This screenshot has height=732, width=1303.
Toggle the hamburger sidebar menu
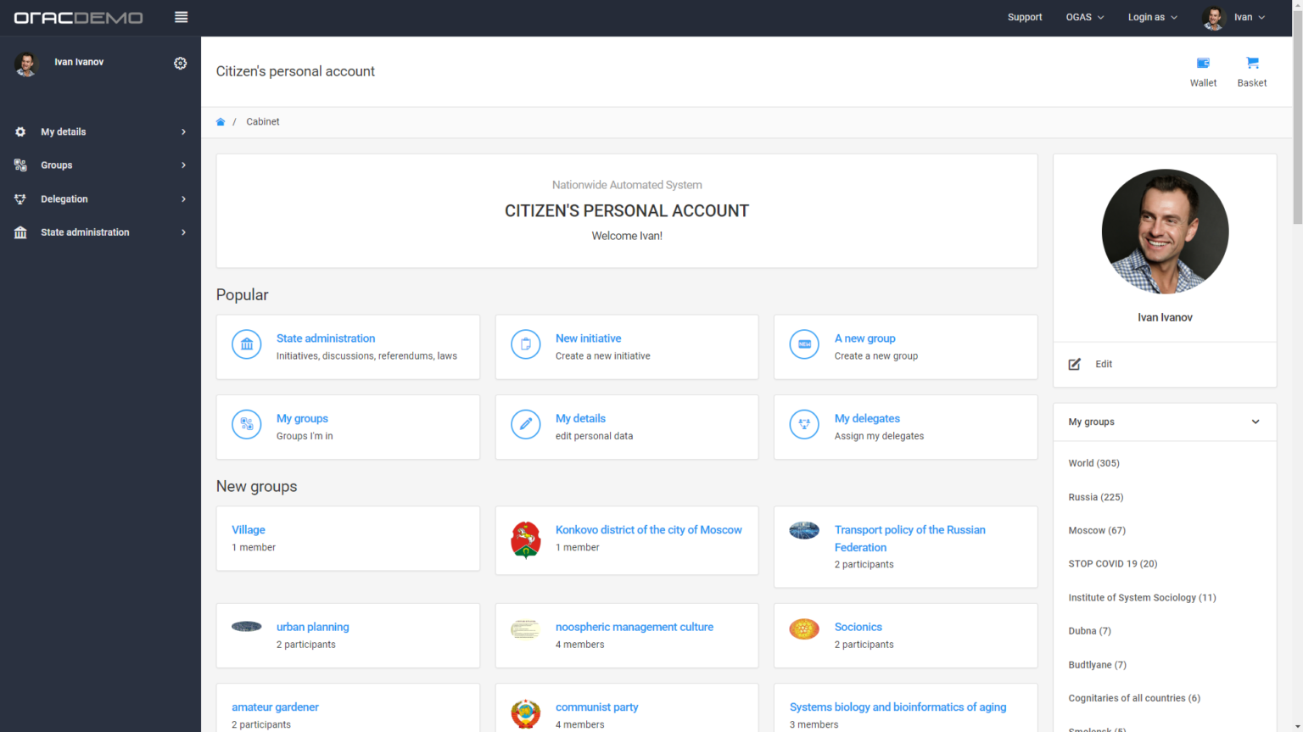[x=181, y=17]
